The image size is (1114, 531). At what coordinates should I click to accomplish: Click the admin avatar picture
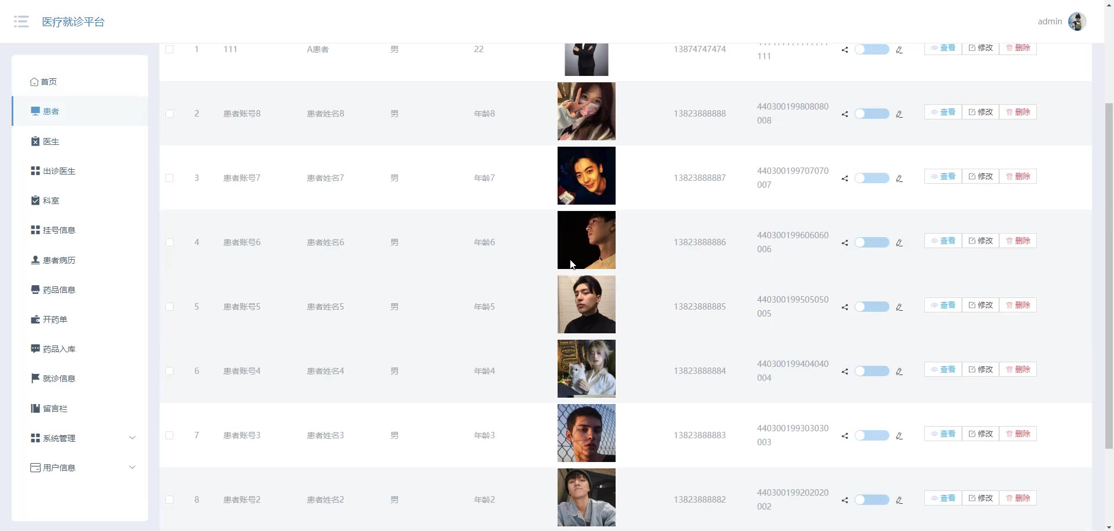[1077, 21]
